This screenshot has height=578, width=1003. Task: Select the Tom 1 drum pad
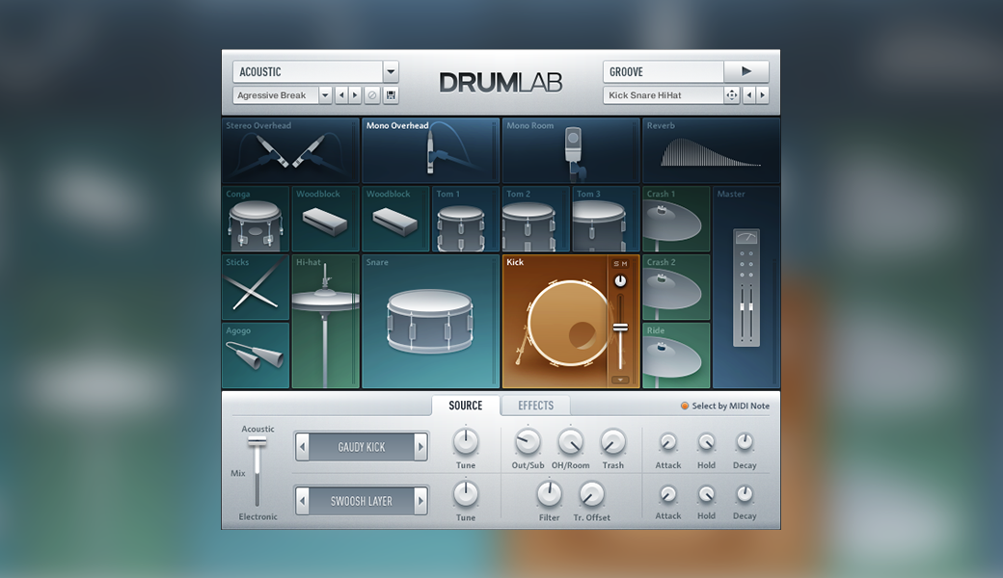[466, 219]
